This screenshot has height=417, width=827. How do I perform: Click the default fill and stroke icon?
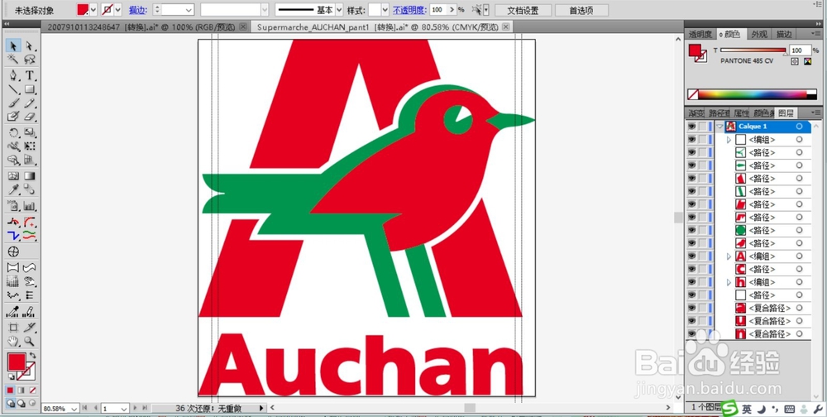tap(11, 377)
